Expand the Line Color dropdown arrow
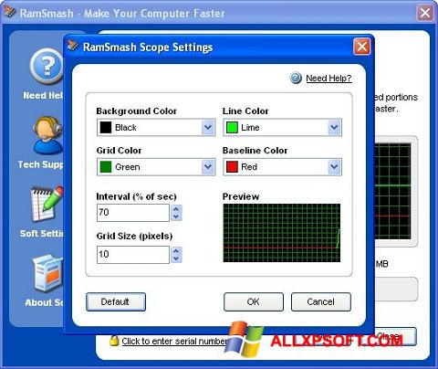The height and width of the screenshot is (369, 438). (334, 127)
